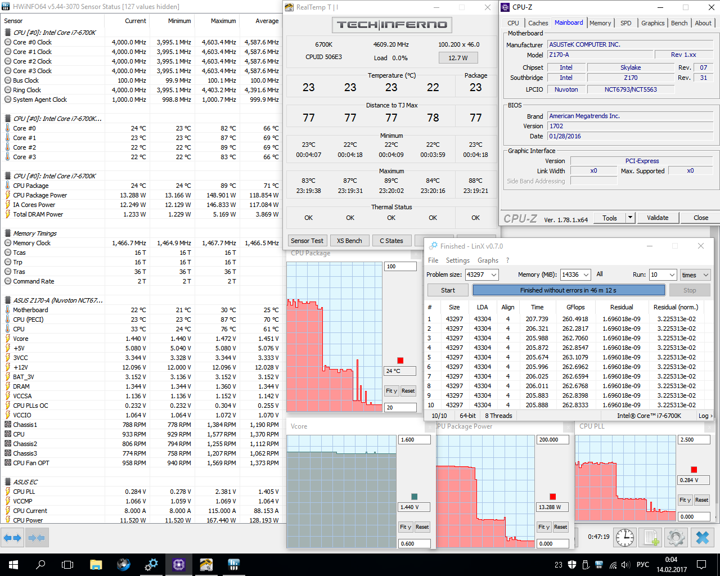Click the CPU Package Power maximum field 200.000
The height and width of the screenshot is (576, 720).
553,440
